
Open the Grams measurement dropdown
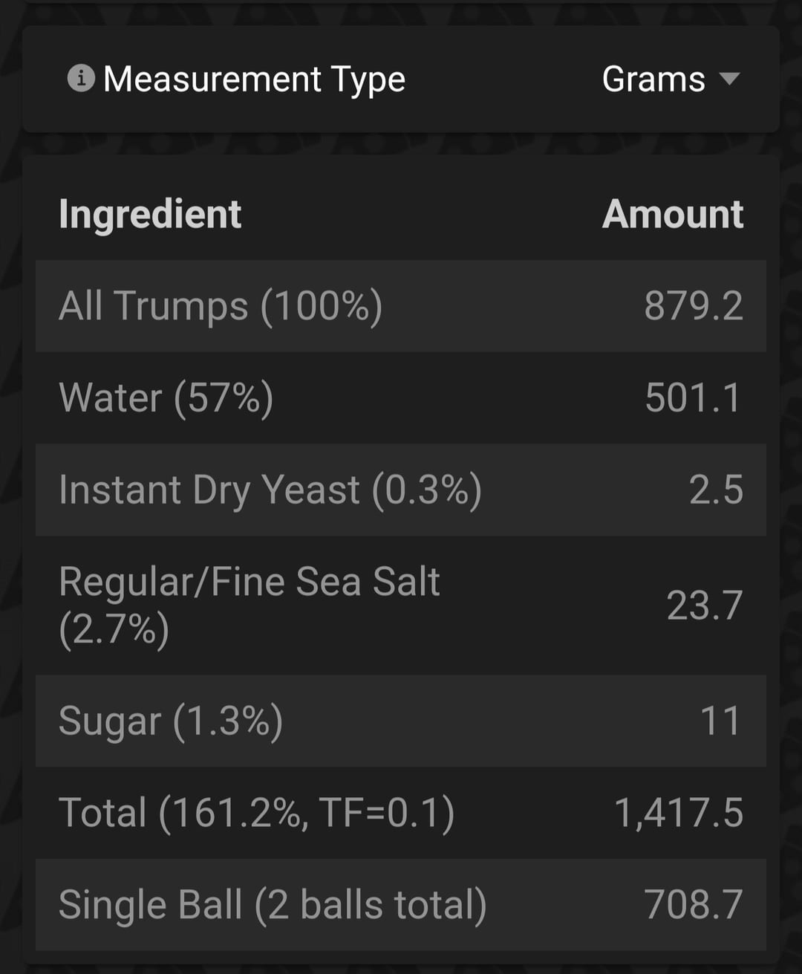click(653, 79)
